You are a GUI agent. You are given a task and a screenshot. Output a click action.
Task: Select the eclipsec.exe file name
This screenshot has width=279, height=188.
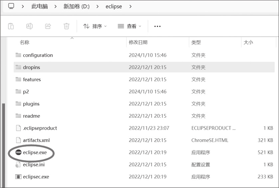pyautogui.click(x=36, y=177)
